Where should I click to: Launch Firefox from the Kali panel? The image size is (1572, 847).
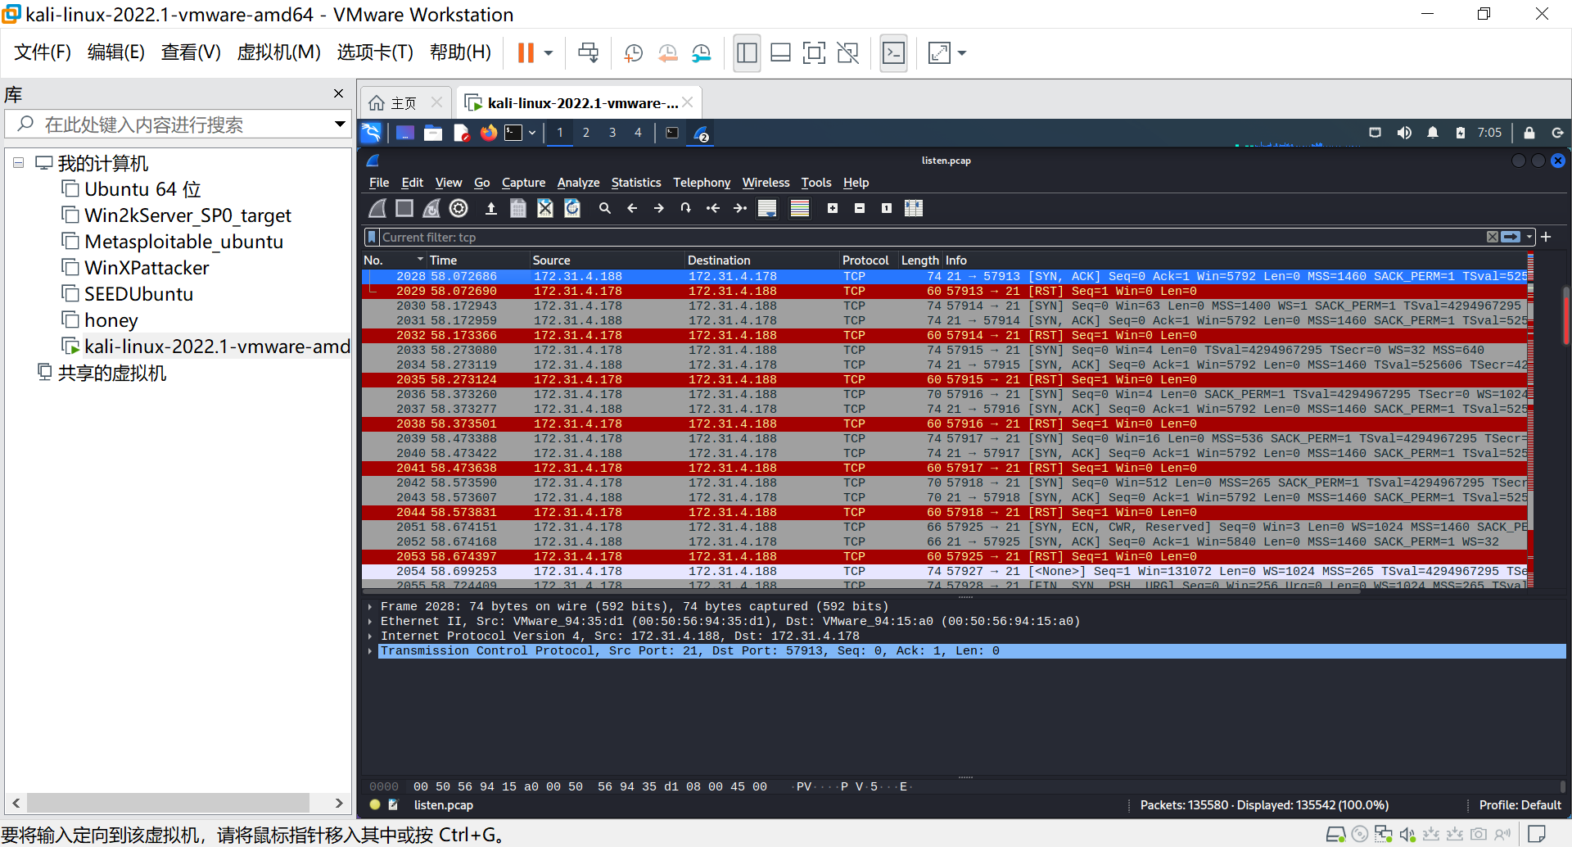[489, 133]
